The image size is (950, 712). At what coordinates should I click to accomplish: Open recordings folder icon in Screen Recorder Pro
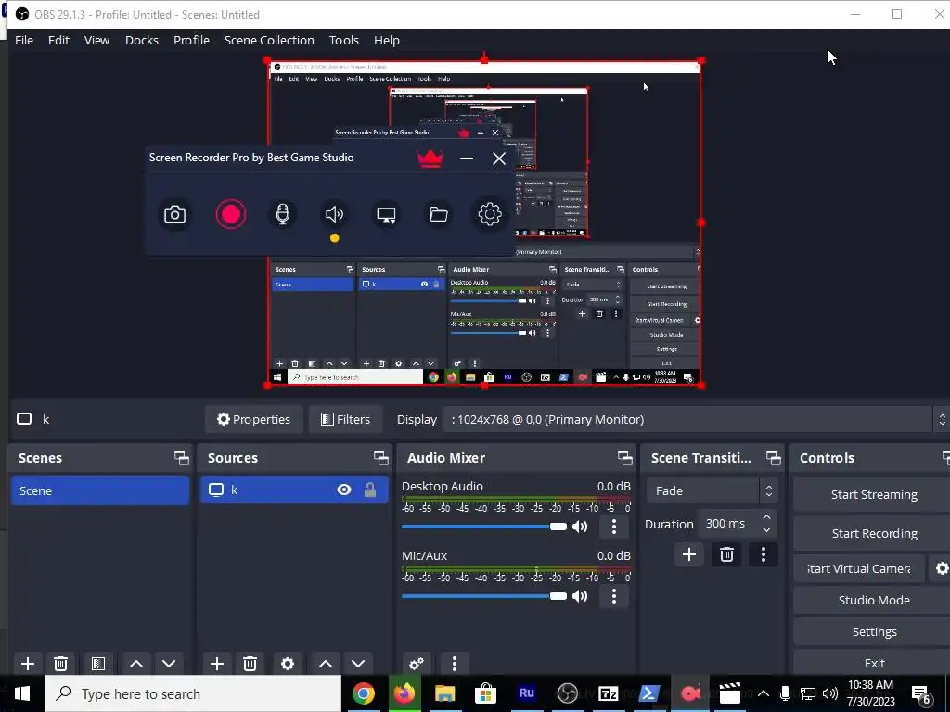coord(439,214)
